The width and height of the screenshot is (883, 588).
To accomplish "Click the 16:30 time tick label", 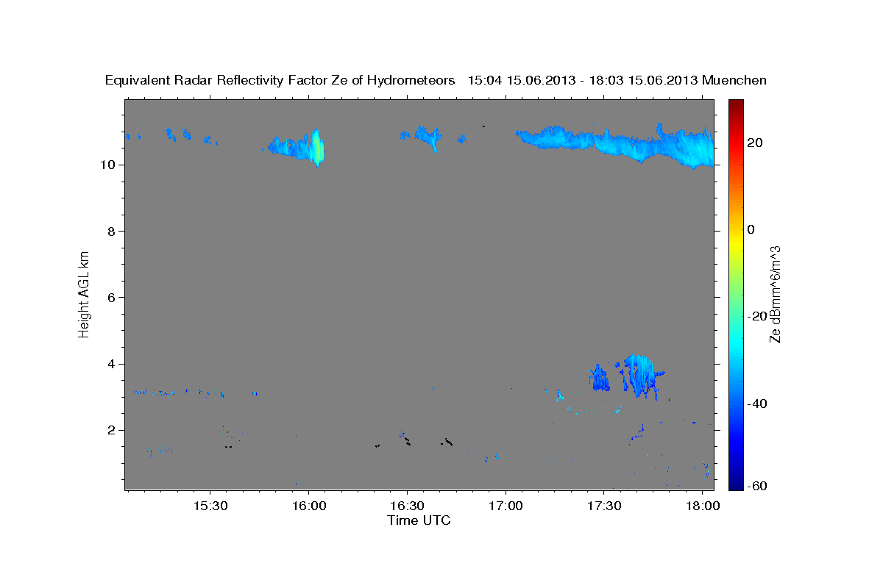I will click(407, 506).
